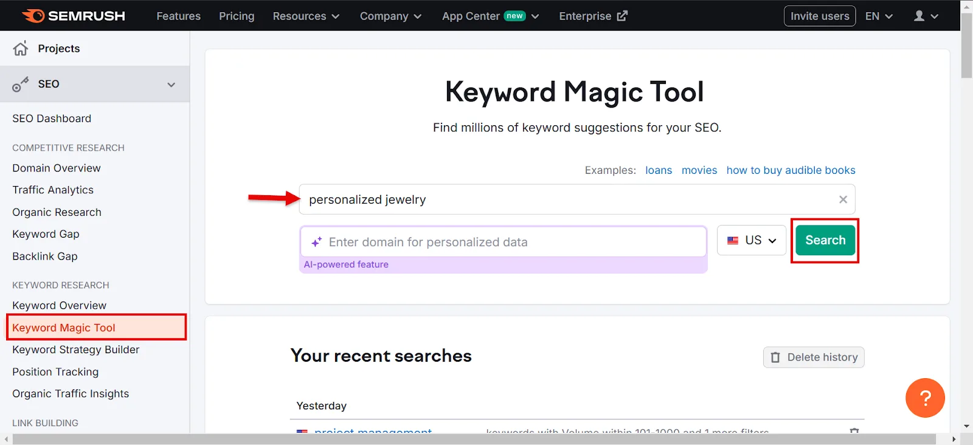The width and height of the screenshot is (973, 445).
Task: Click the scroll right arrow of the horizontal scrollbar
Action: [x=954, y=439]
